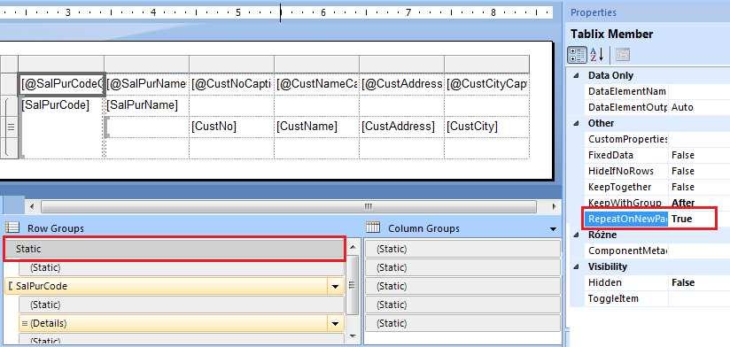The image size is (730, 347).
Task: Select the RepeatOnNewPage property
Action: (626, 219)
